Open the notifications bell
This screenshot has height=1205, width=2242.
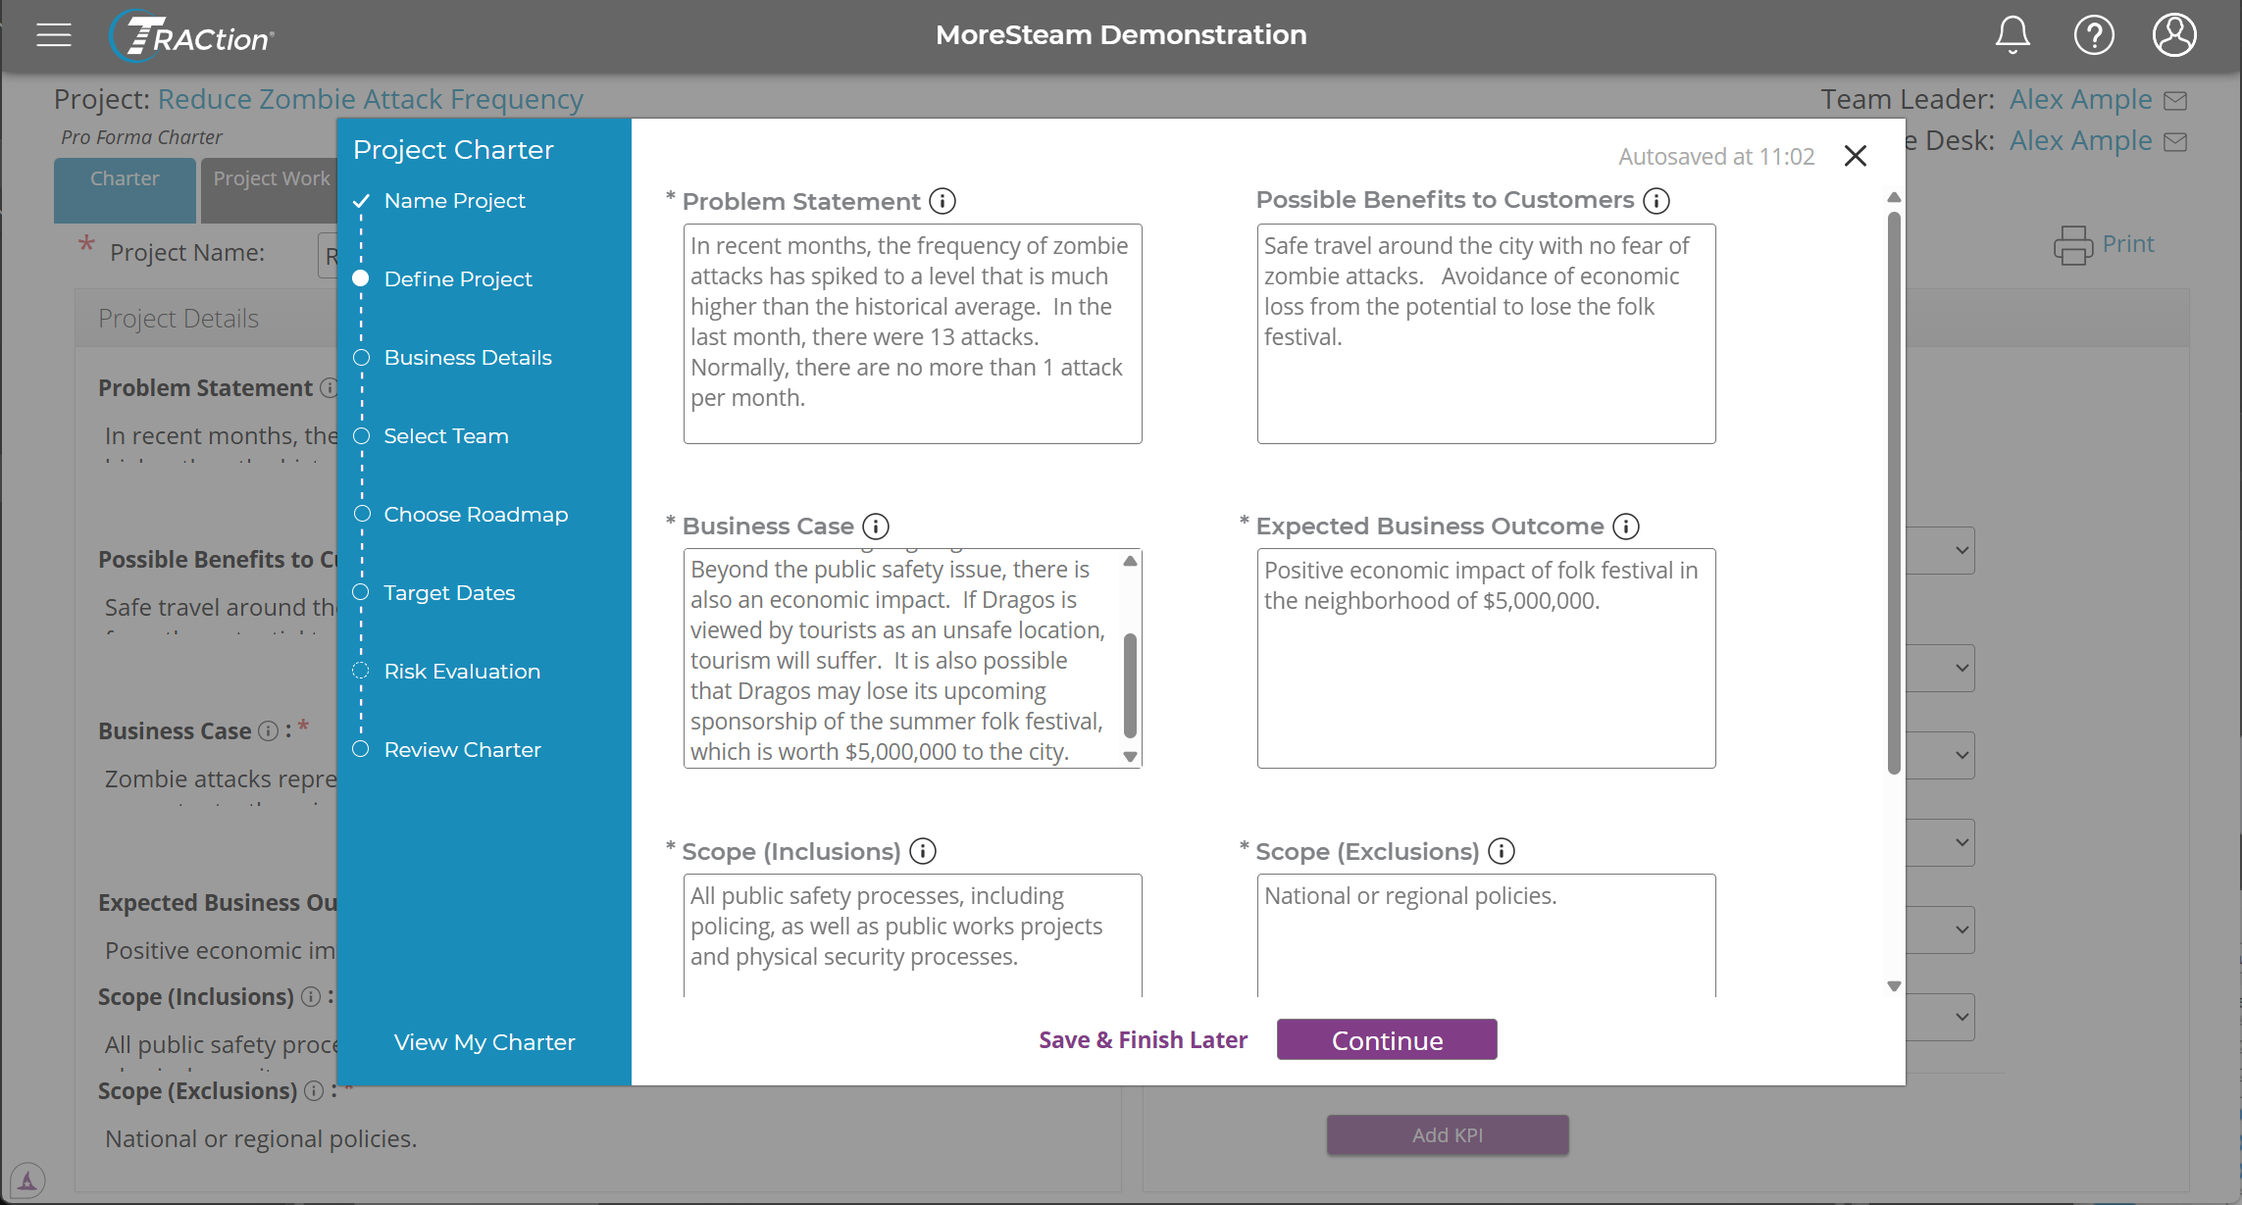tap(2013, 35)
